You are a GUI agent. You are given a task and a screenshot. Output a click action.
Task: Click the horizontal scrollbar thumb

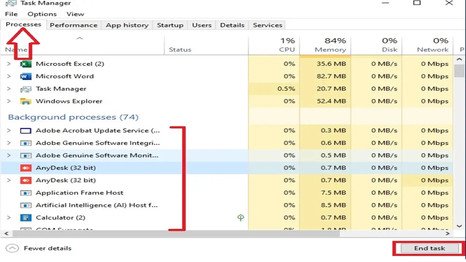(x=175, y=234)
